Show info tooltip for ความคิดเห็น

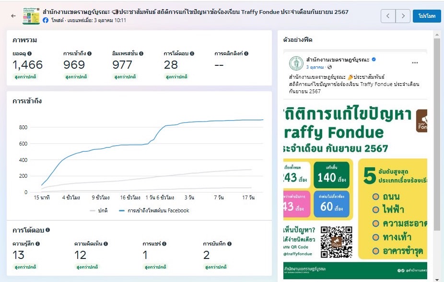tap(105, 244)
